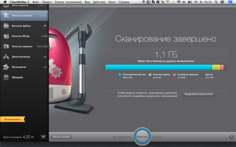Click the Деинсталлятор count 59

point(45,57)
